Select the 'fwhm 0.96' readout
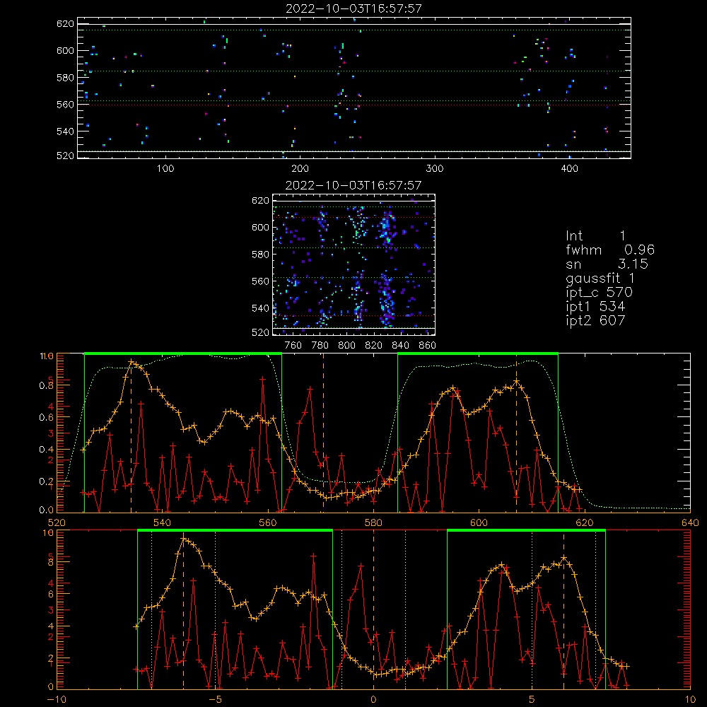The height and width of the screenshot is (707, 707). [x=610, y=250]
